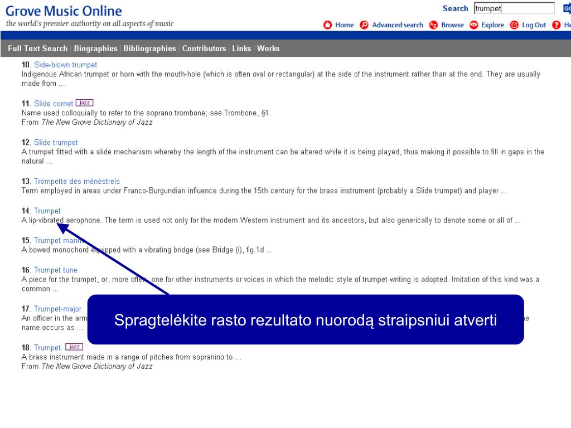Open the Bibliographies tab
571x428 pixels.
(x=149, y=48)
